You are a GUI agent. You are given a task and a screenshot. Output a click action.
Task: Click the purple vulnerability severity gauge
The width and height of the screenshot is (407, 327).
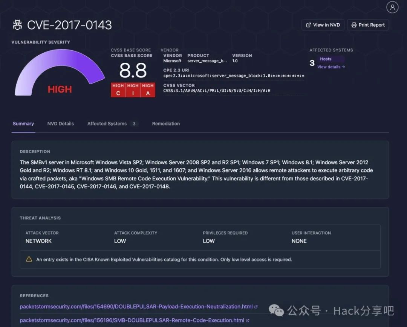60,71
